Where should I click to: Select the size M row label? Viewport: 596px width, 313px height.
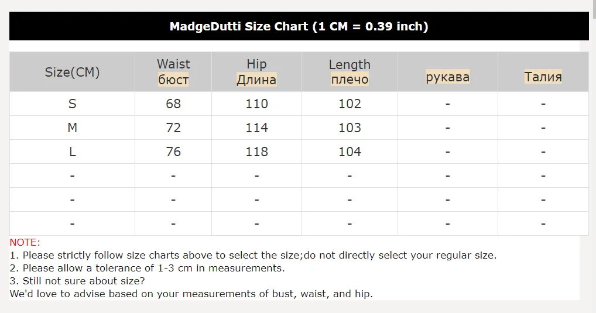(72, 128)
